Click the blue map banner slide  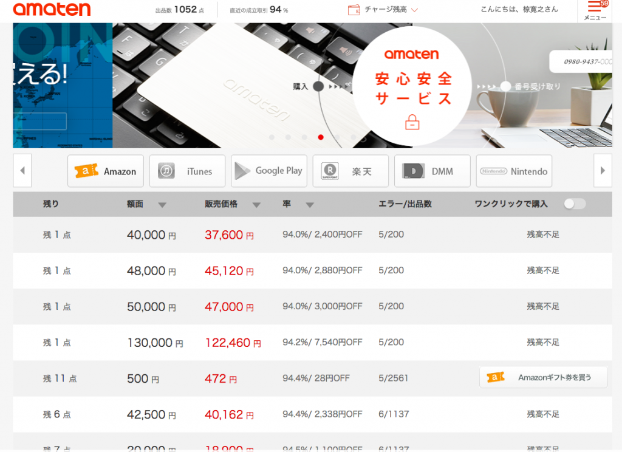pyautogui.click(x=63, y=85)
